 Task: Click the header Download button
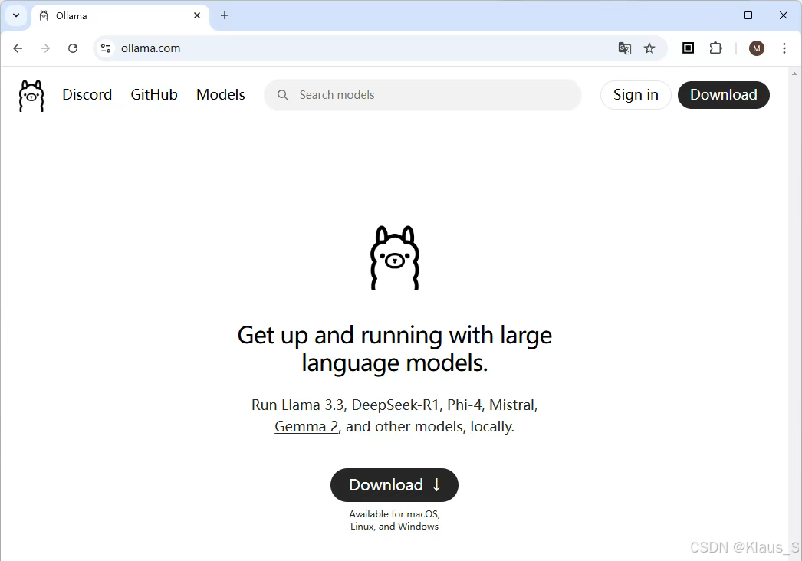(x=723, y=95)
